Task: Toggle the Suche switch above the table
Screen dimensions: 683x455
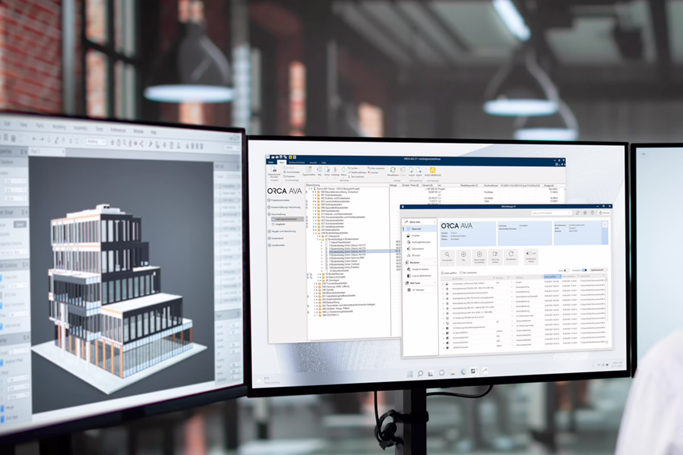Action: (567, 270)
